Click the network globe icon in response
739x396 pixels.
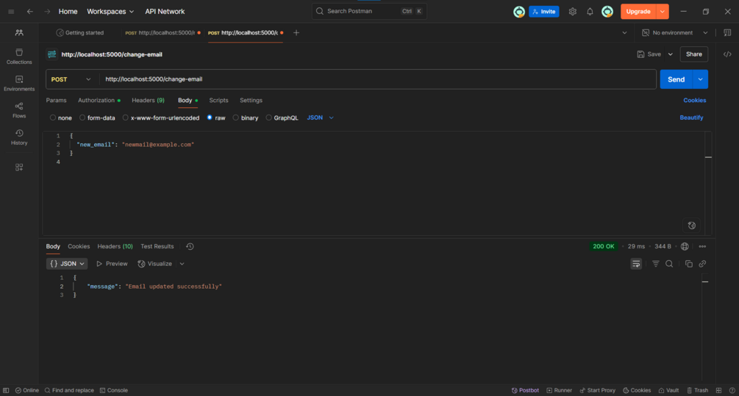click(x=685, y=246)
